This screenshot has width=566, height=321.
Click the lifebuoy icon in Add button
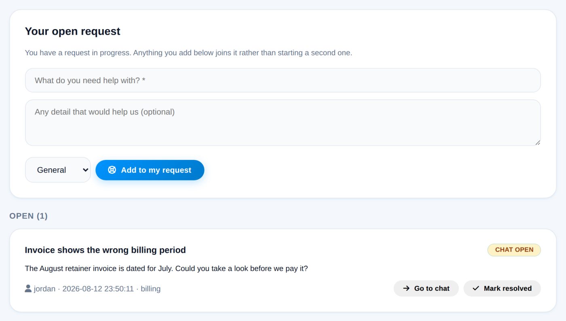pos(112,170)
